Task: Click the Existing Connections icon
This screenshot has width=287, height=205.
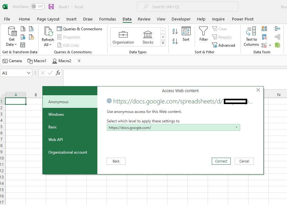Action: 31,37
